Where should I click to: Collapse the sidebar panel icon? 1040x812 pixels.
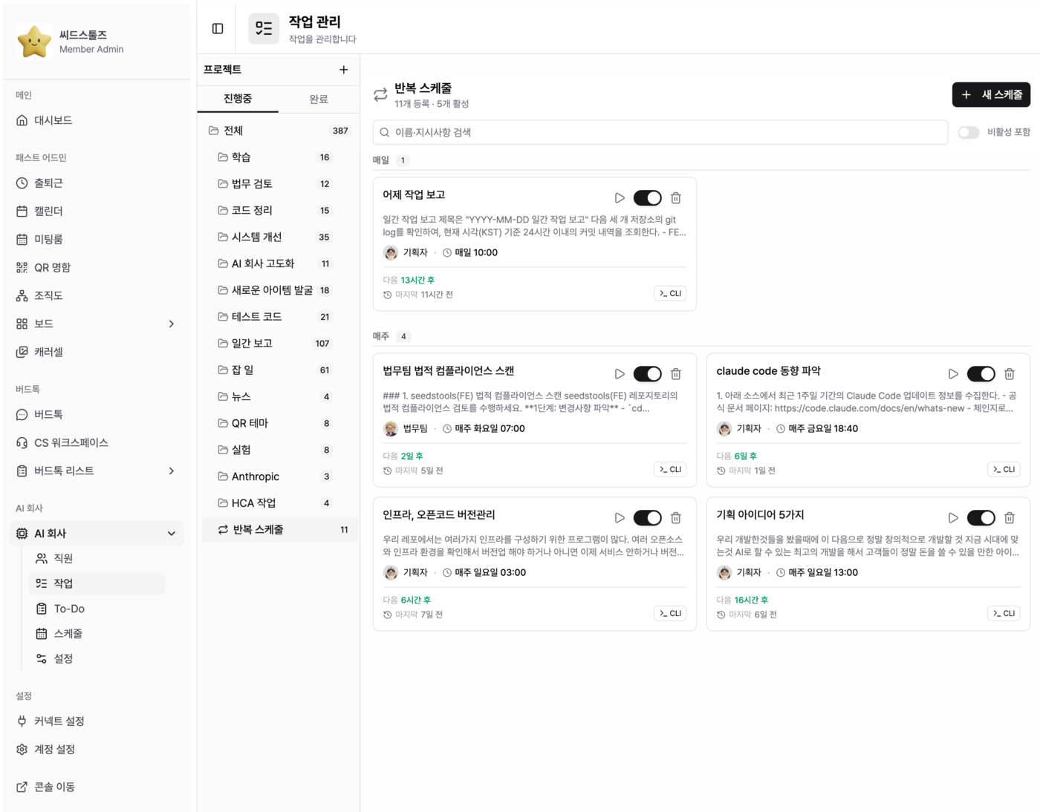tap(218, 28)
